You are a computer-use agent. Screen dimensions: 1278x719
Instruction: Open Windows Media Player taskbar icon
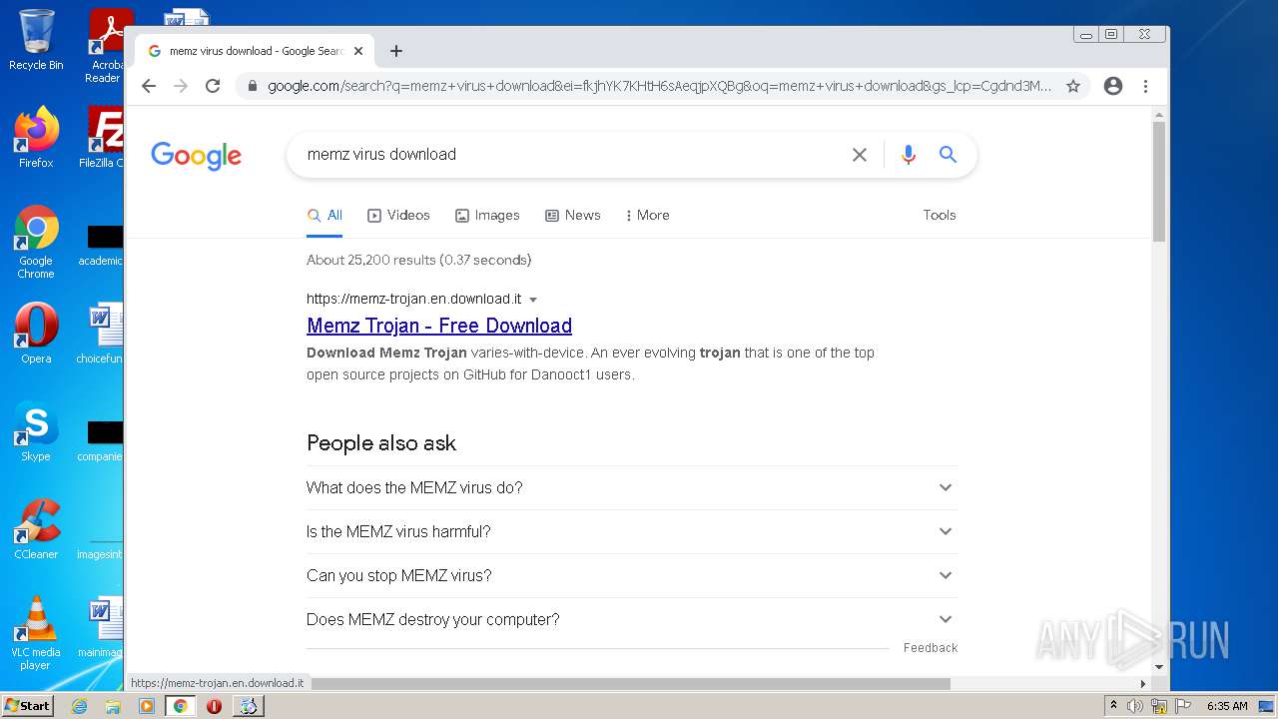147,706
